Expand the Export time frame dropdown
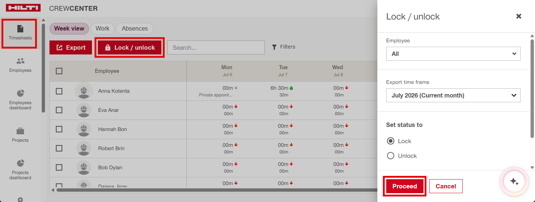 pyautogui.click(x=453, y=95)
